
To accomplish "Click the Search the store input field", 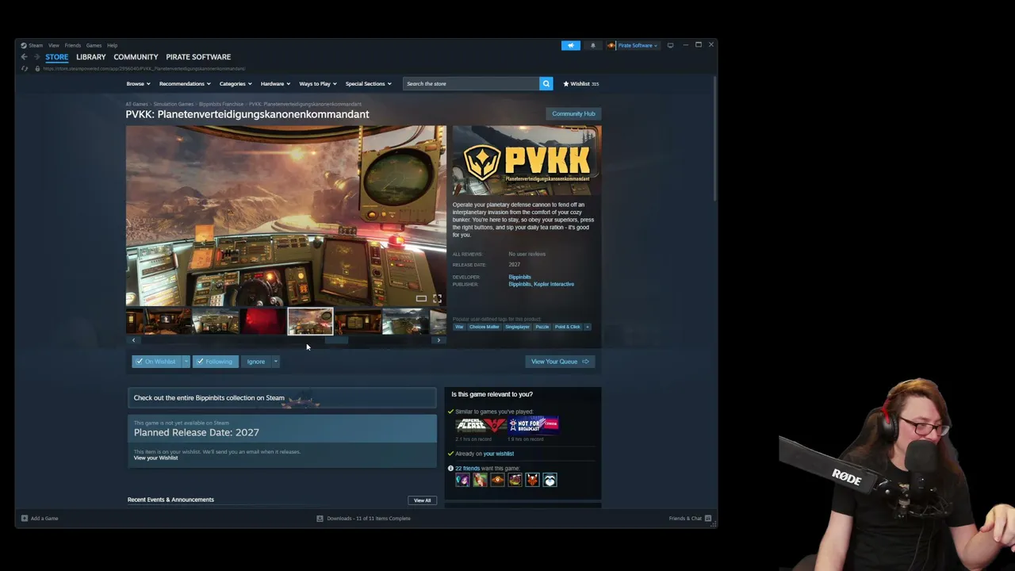I will 471,83.
